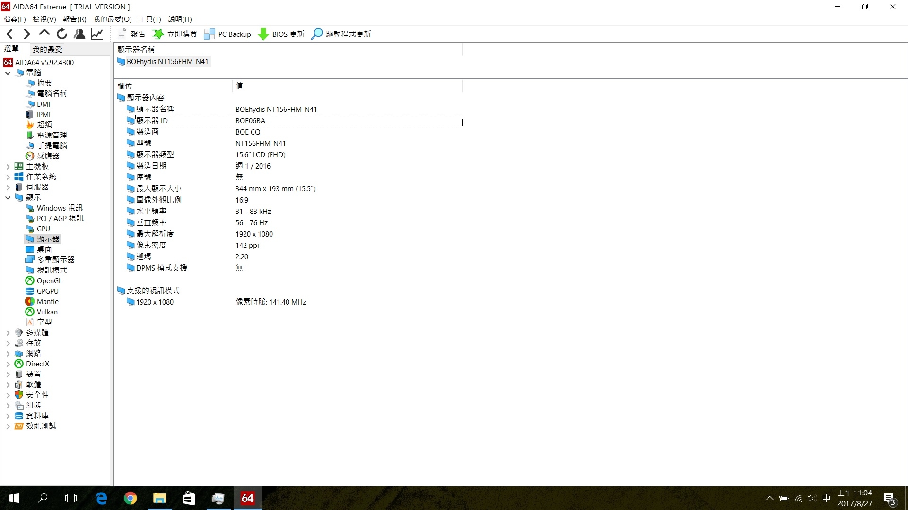Viewport: 908px width, 510px height.
Task: Open the 我的最愛(O) menu
Action: pyautogui.click(x=113, y=19)
